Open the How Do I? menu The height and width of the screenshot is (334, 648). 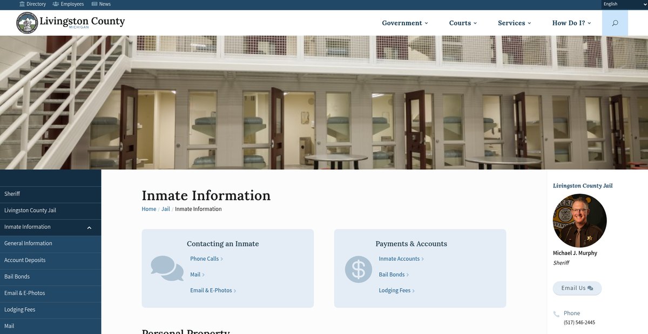click(572, 23)
